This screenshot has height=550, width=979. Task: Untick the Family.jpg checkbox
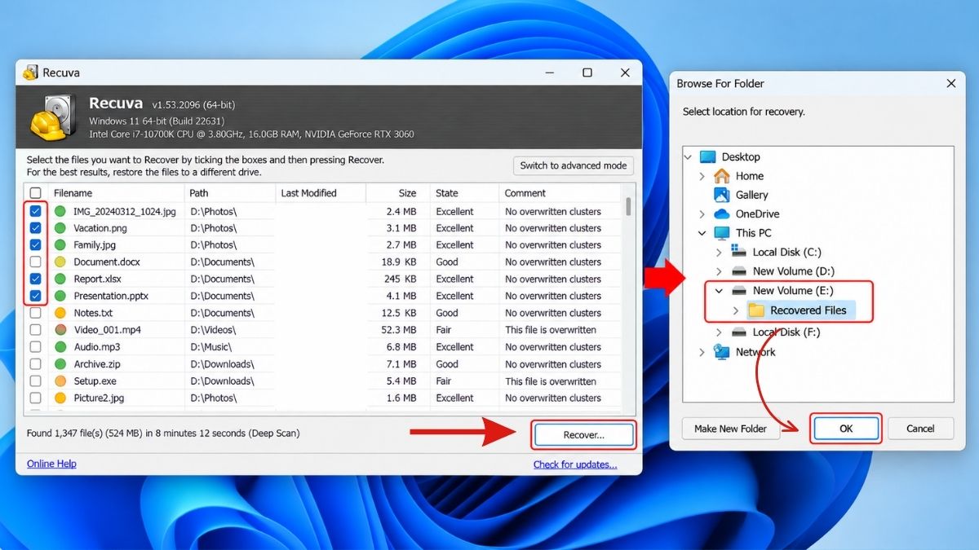click(36, 244)
